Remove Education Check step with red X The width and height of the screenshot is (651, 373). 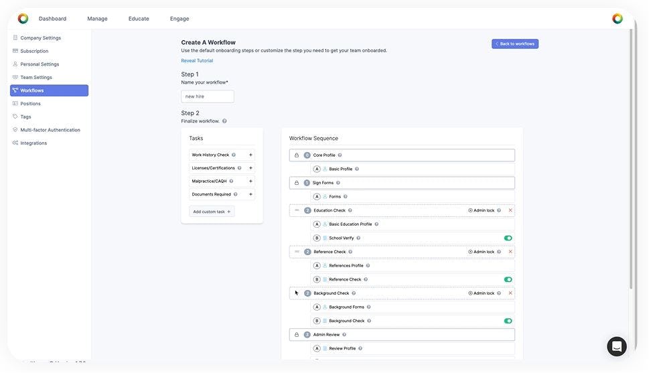[x=510, y=210]
